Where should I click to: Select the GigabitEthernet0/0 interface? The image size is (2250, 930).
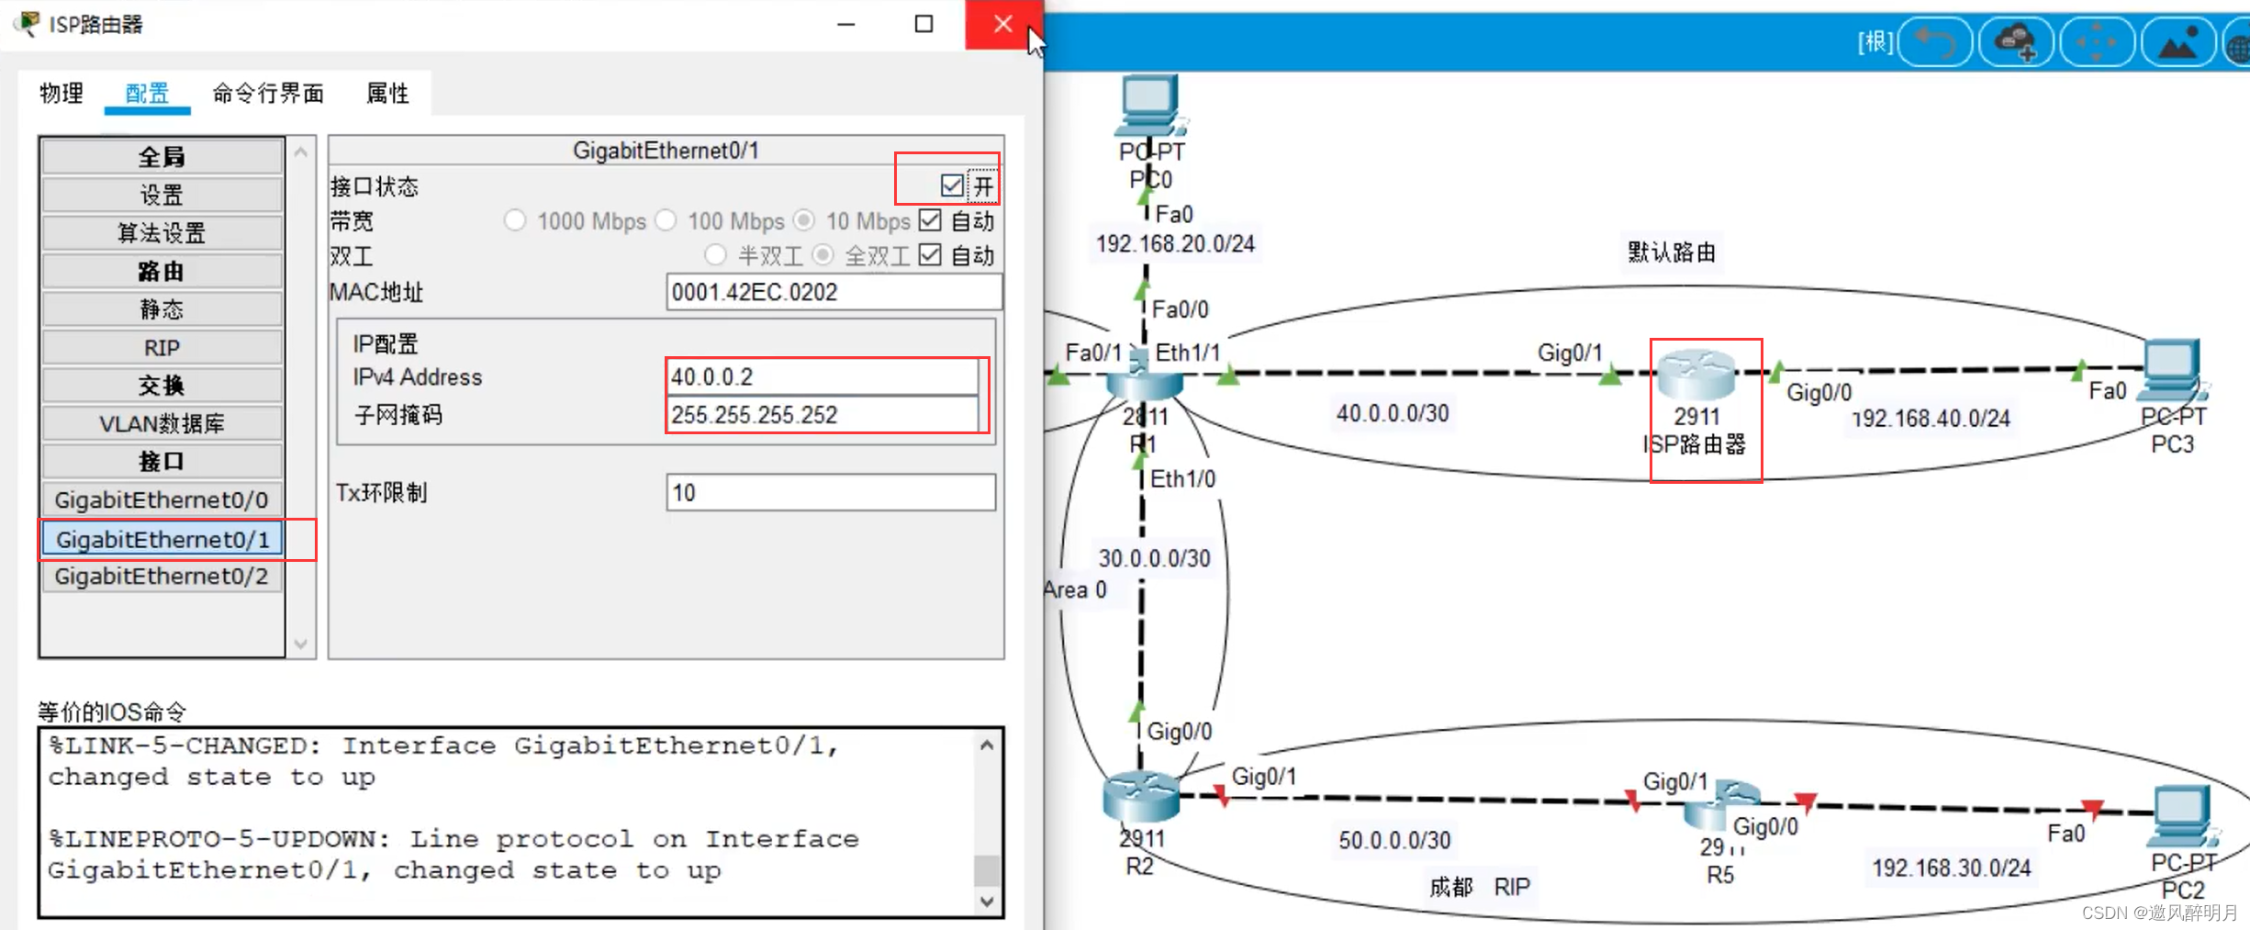tap(162, 499)
